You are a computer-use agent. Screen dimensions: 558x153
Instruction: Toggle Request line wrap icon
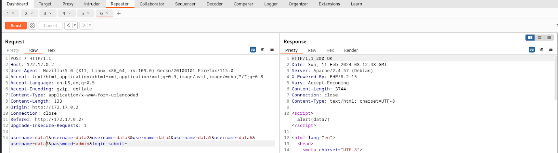[253, 50]
